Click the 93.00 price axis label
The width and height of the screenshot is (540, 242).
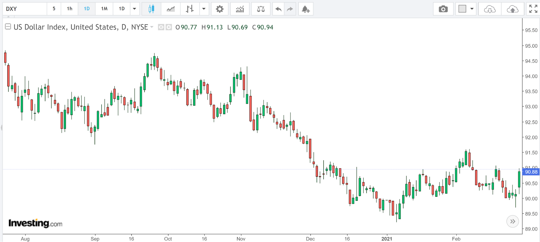pos(531,107)
